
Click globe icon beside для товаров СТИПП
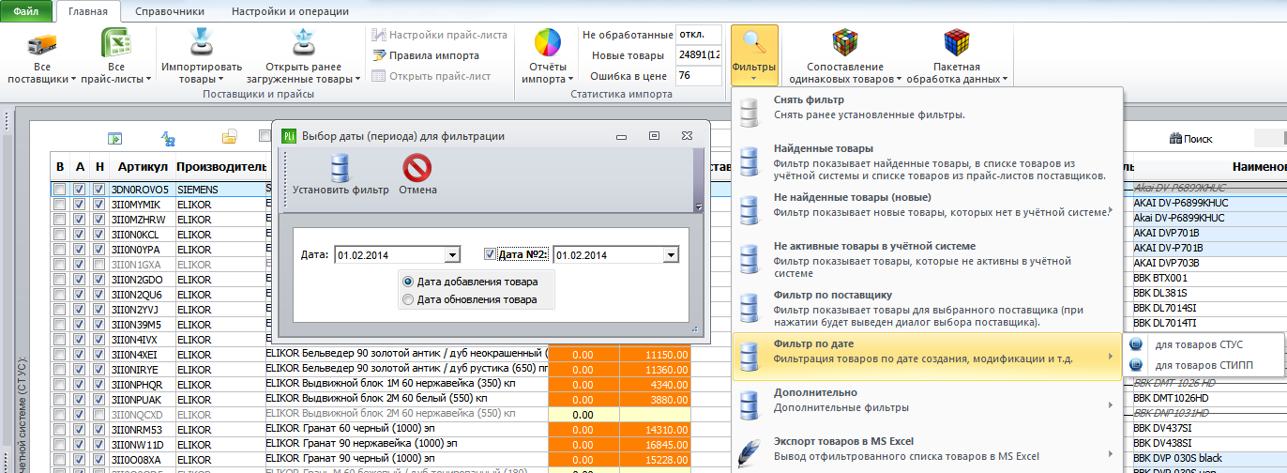tap(1137, 365)
